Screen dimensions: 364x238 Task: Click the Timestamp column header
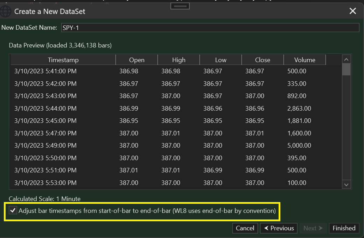(63, 60)
